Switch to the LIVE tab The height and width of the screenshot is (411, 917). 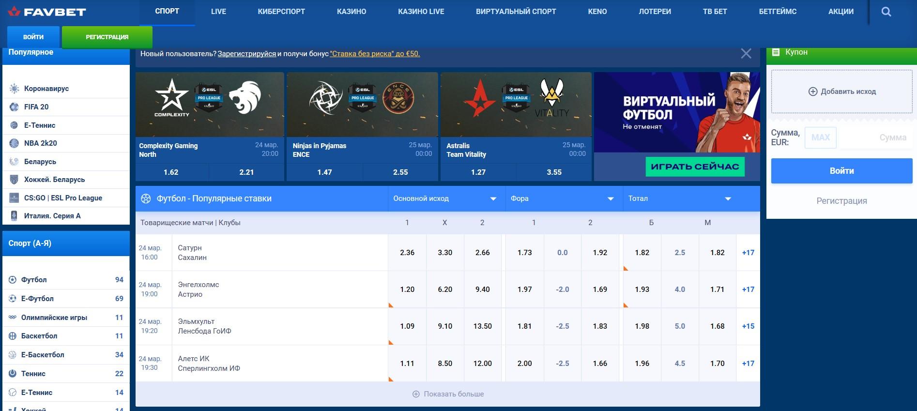point(218,12)
